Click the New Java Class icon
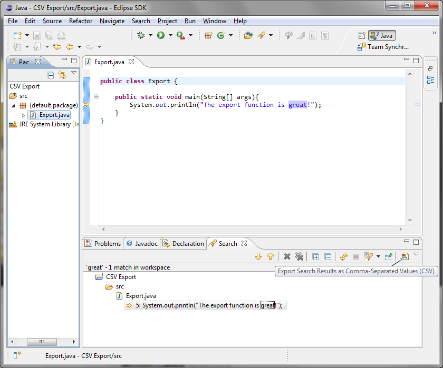Viewport: 443px width, 368px height. point(221,35)
